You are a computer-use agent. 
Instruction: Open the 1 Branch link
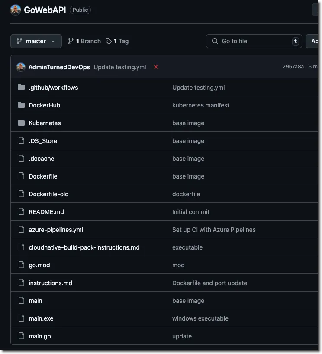click(84, 41)
